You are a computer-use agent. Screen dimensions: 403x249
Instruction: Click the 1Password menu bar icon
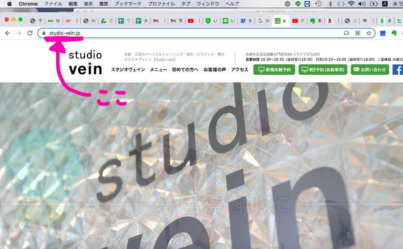coord(287,4)
